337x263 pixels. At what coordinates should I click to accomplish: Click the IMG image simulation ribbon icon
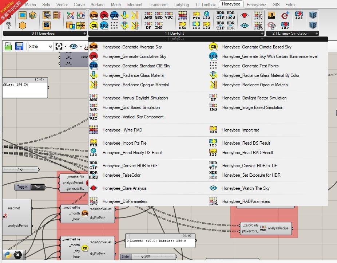[159, 25]
